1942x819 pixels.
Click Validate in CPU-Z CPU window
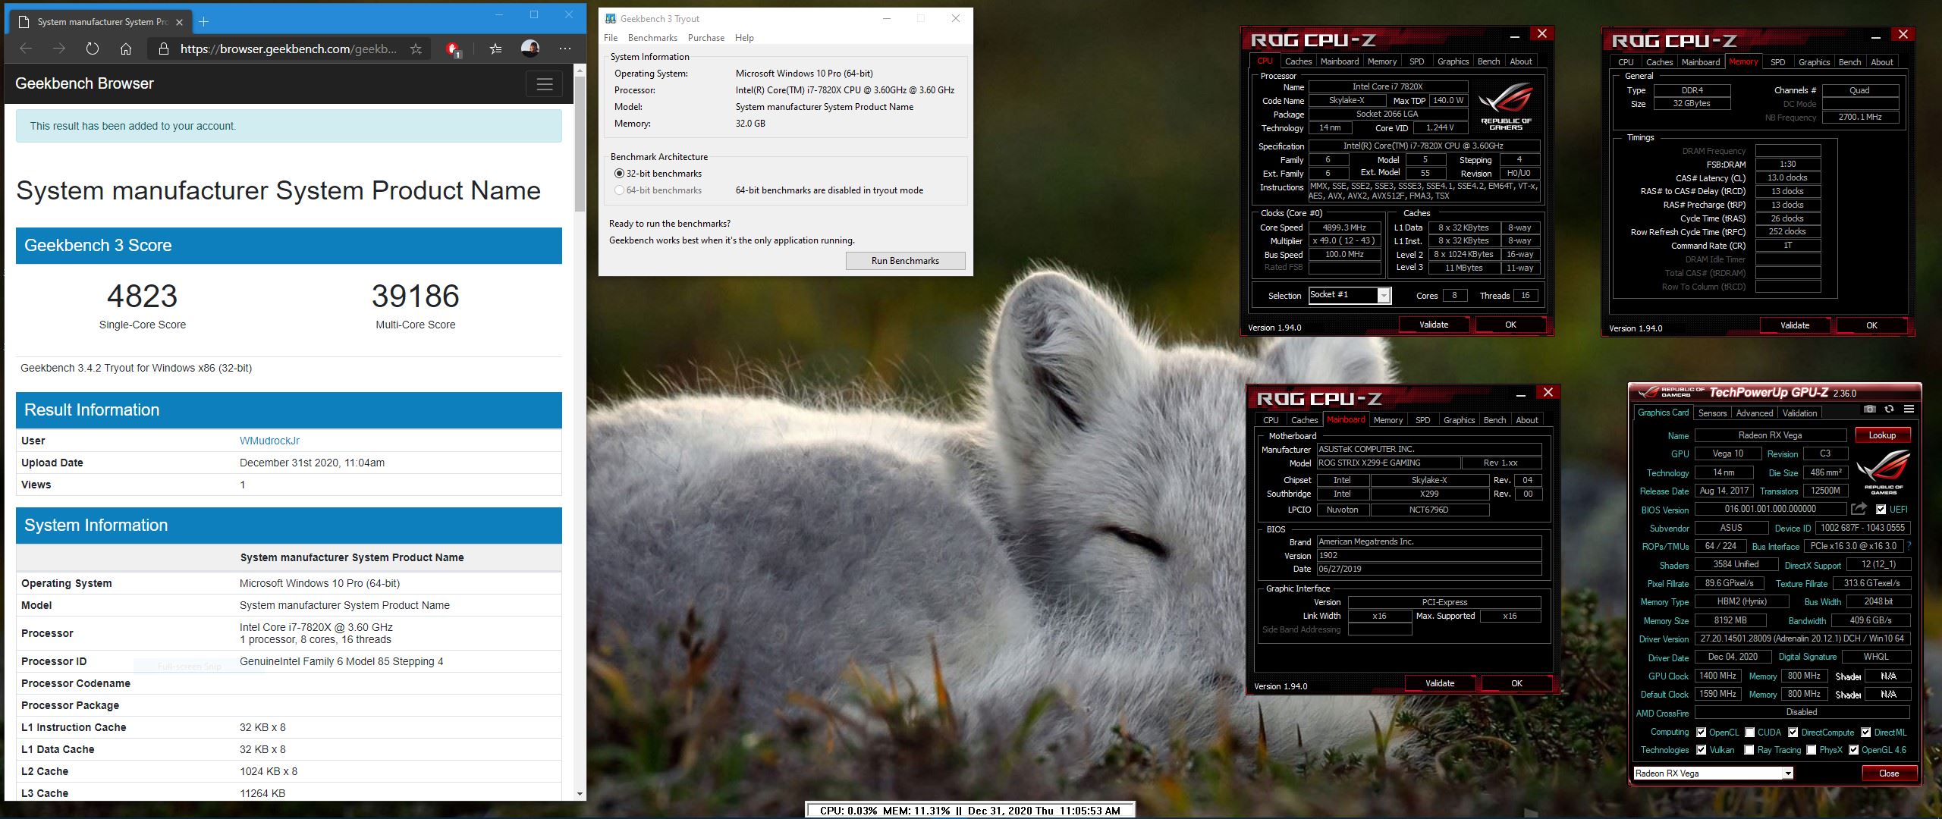(x=1434, y=325)
